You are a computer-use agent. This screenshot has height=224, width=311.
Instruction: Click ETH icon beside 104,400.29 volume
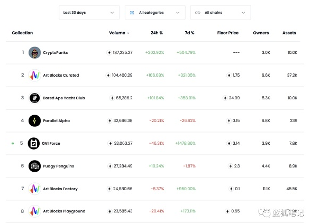pos(108,75)
